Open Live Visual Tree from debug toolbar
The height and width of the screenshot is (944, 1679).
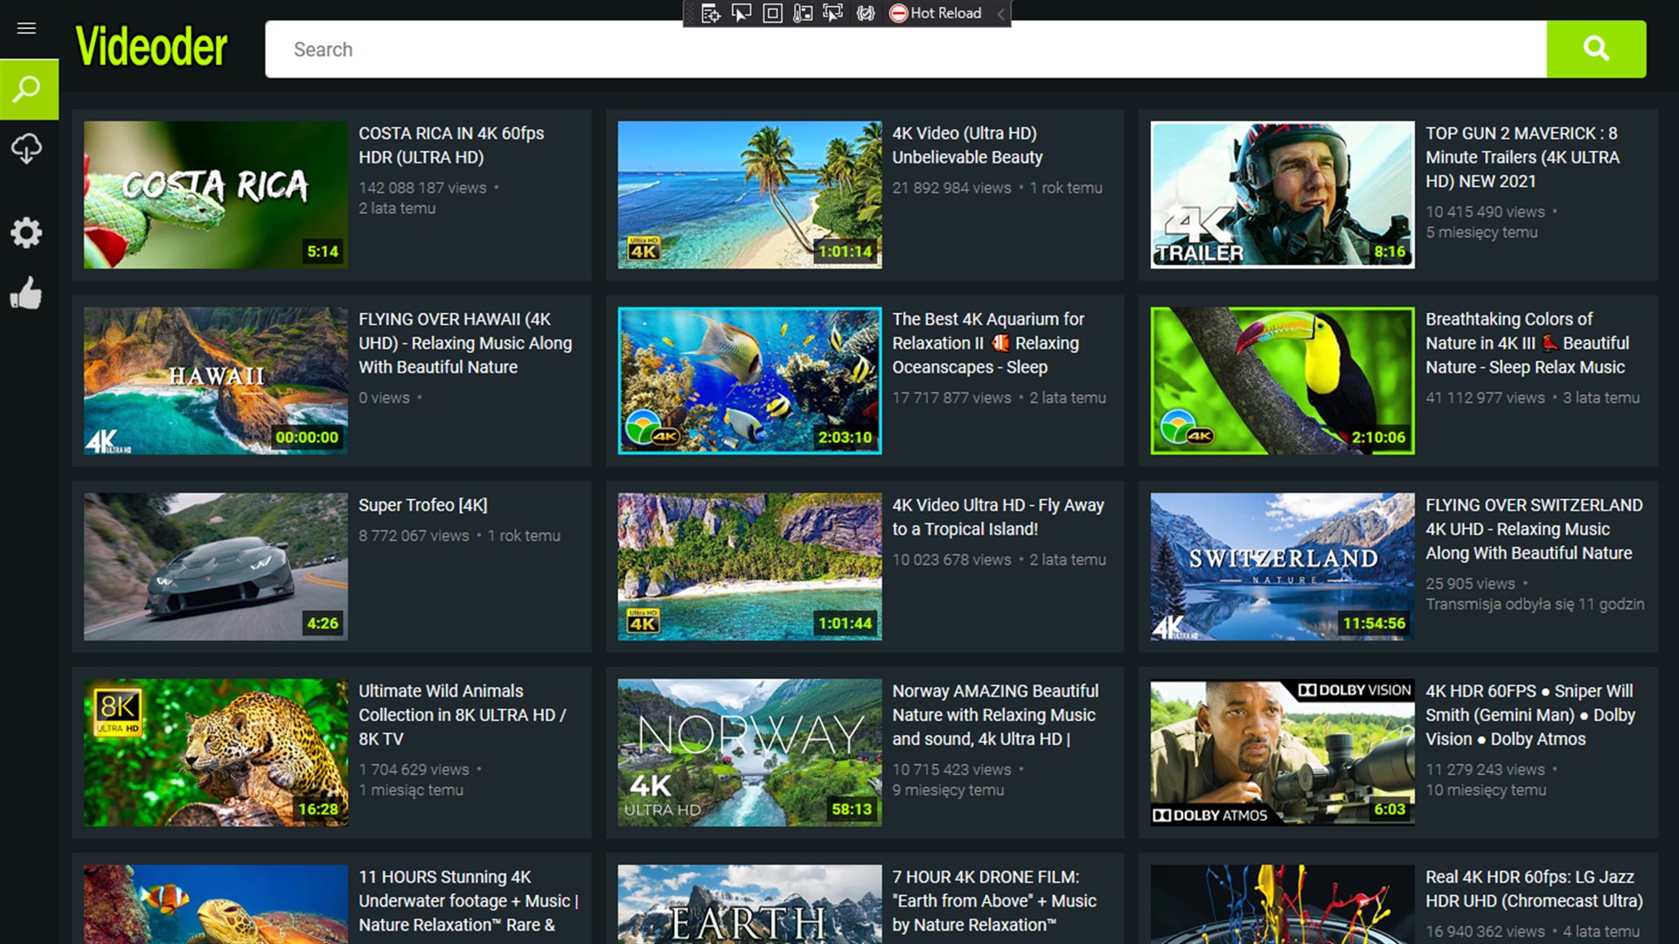click(x=710, y=13)
